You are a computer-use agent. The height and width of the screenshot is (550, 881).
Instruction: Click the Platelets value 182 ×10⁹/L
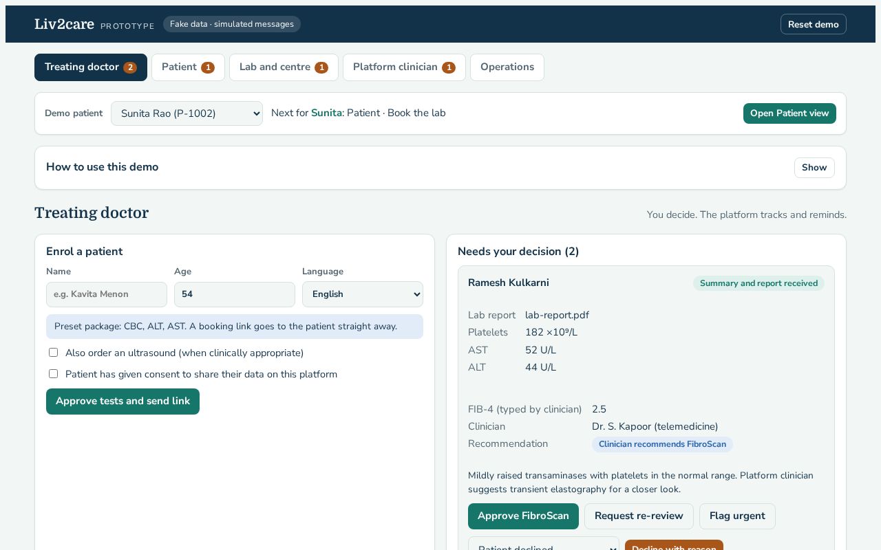pyautogui.click(x=551, y=333)
